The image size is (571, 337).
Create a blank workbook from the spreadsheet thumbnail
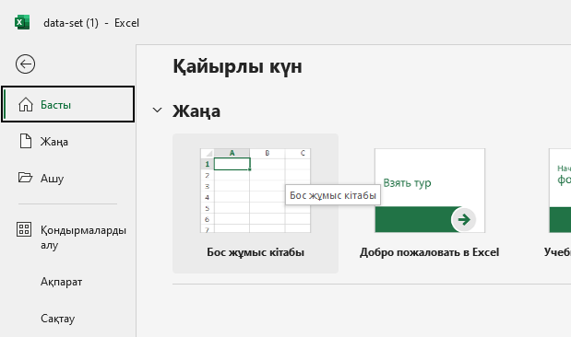tap(256, 191)
